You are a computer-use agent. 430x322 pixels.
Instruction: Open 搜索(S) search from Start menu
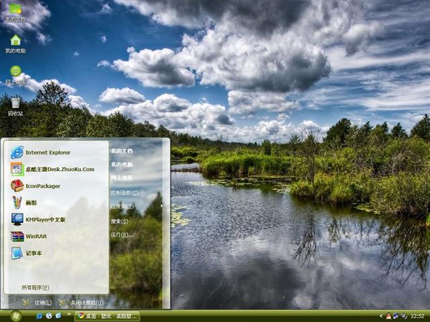(x=120, y=221)
